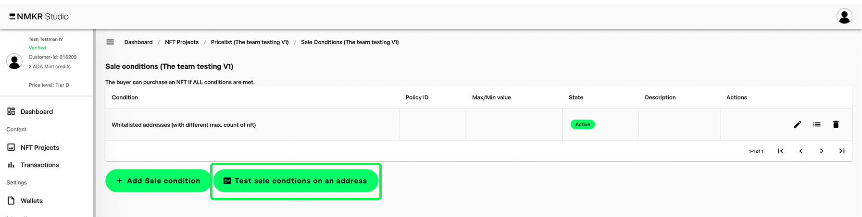This screenshot has width=862, height=217.
Task: Go to the previous table page
Action: (801, 151)
